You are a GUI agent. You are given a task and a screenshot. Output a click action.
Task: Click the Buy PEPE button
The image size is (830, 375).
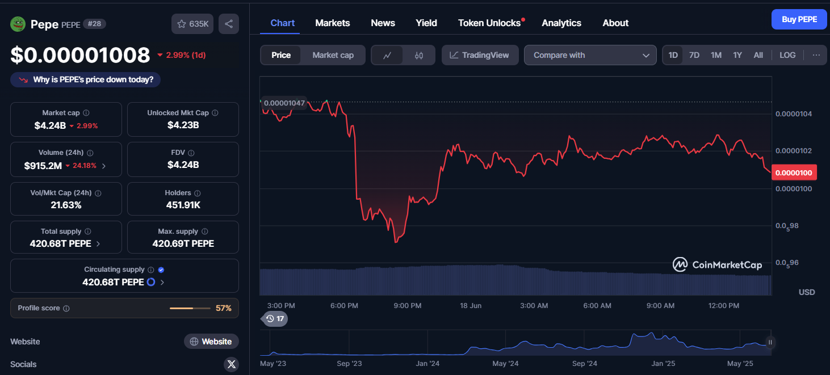pyautogui.click(x=799, y=19)
